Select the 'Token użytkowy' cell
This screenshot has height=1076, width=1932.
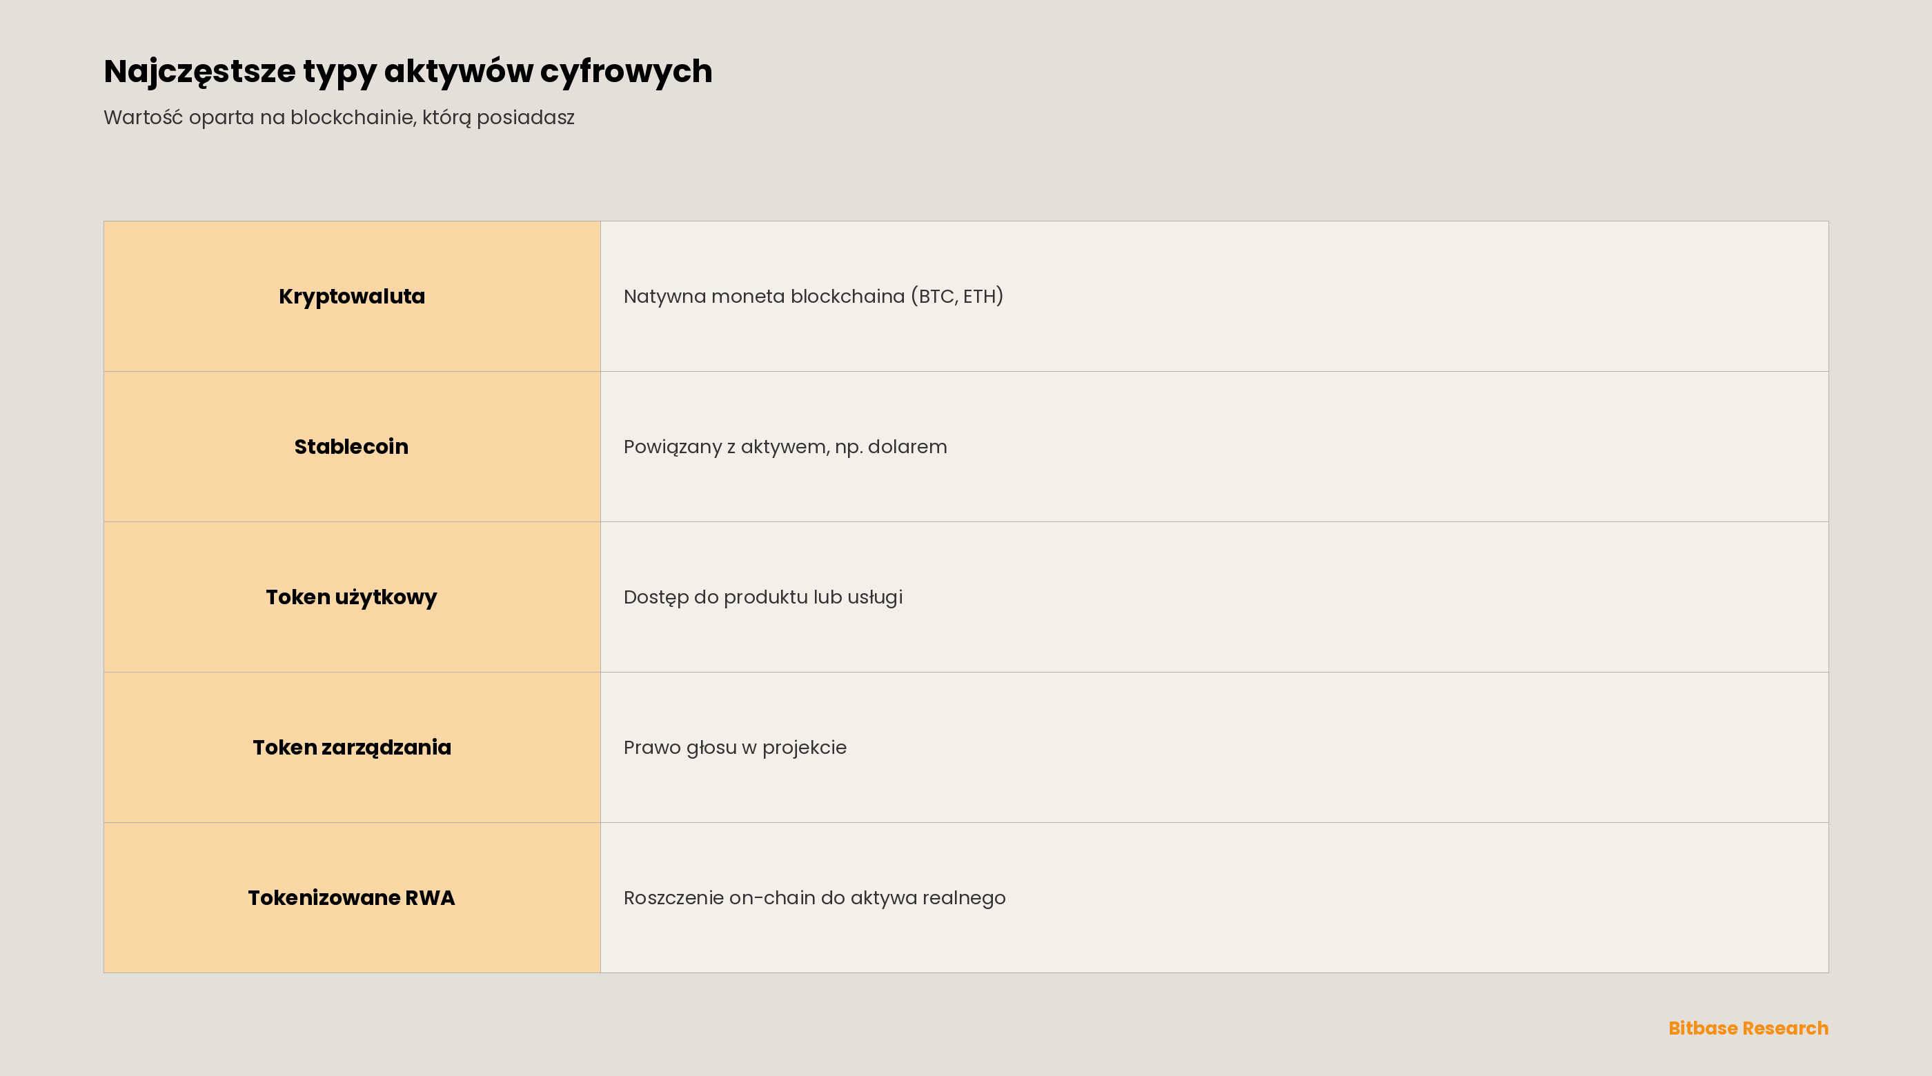coord(352,597)
